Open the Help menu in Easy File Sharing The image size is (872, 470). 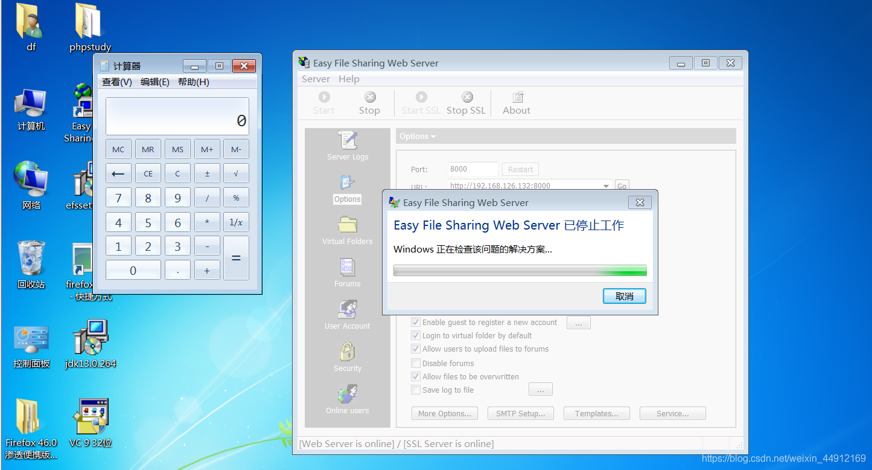tap(349, 79)
